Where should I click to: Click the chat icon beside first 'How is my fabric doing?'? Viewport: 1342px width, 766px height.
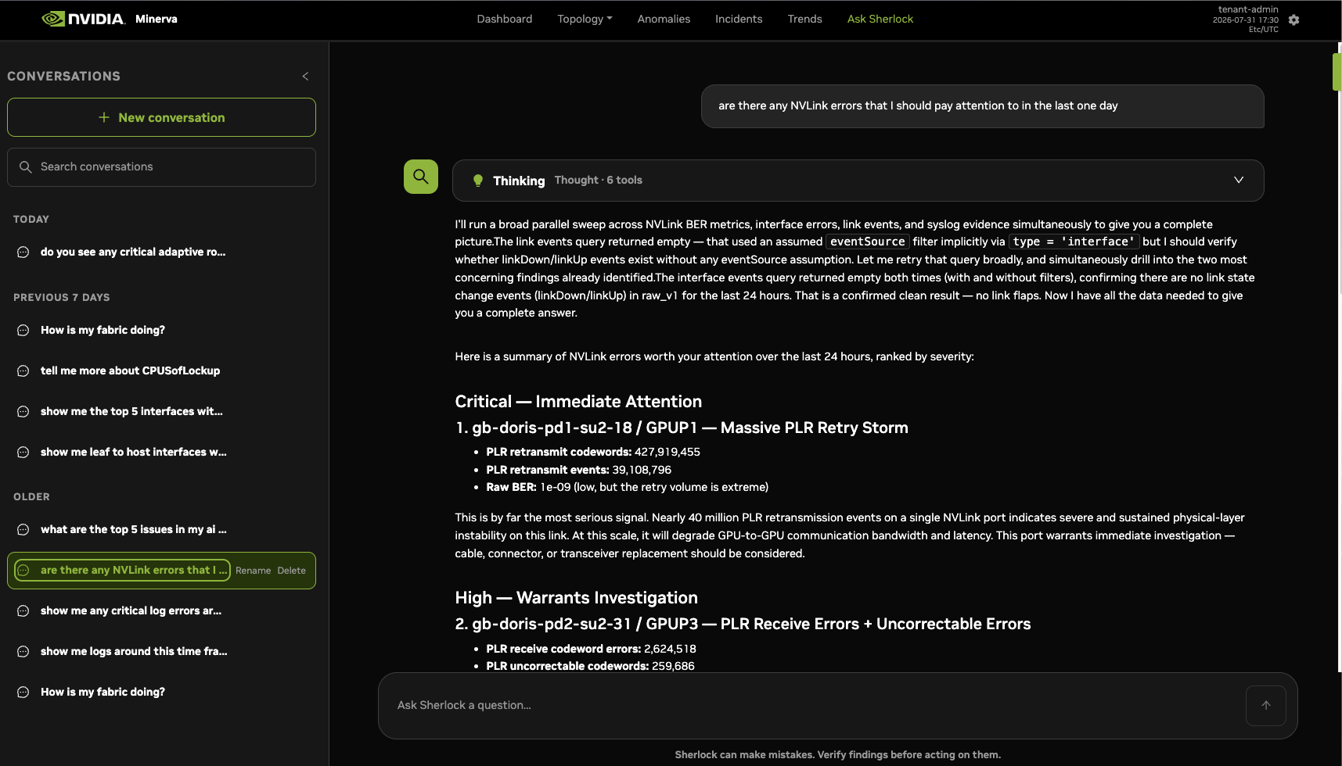[23, 331]
